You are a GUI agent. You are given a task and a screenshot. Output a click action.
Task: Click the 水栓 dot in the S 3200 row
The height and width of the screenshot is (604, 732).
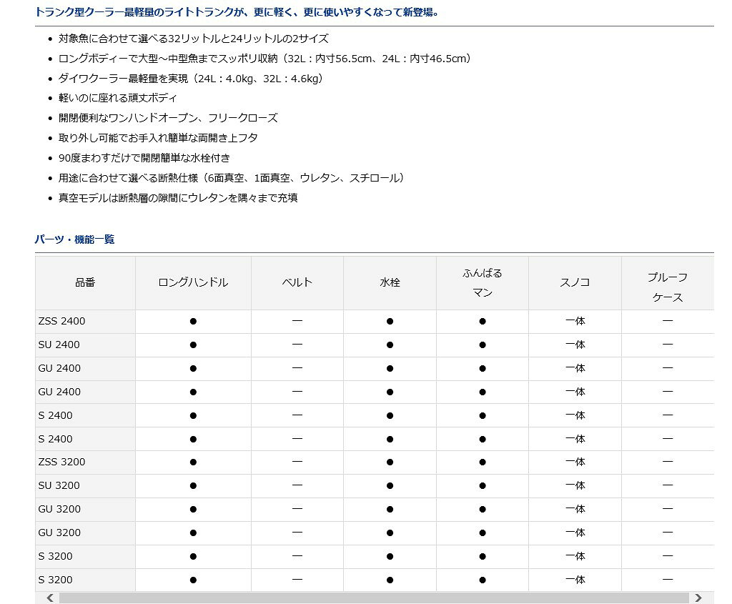pos(390,556)
